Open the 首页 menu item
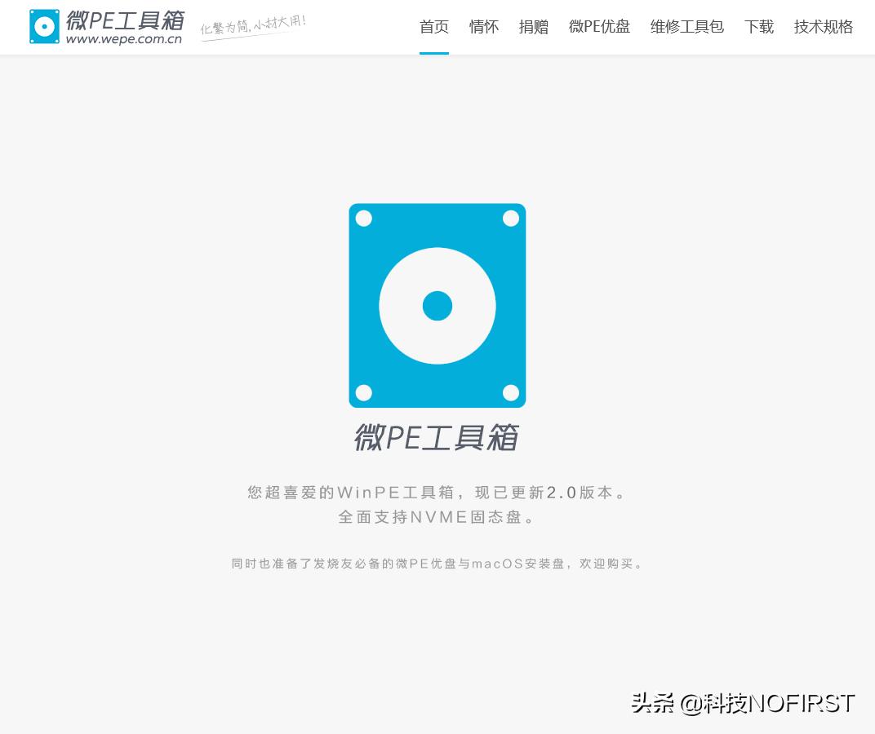The image size is (875, 734). pos(433,27)
